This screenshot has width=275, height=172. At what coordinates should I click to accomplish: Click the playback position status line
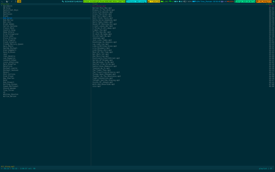click(18, 168)
